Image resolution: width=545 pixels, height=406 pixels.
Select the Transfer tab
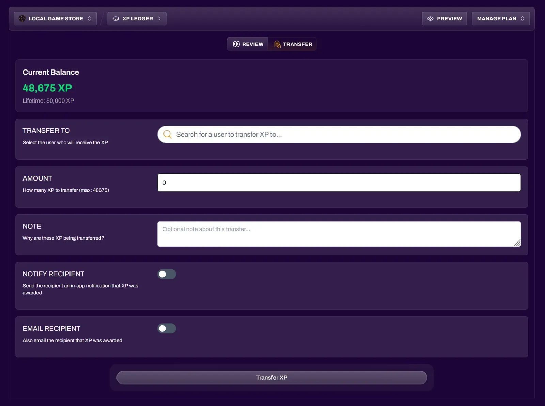click(x=293, y=44)
